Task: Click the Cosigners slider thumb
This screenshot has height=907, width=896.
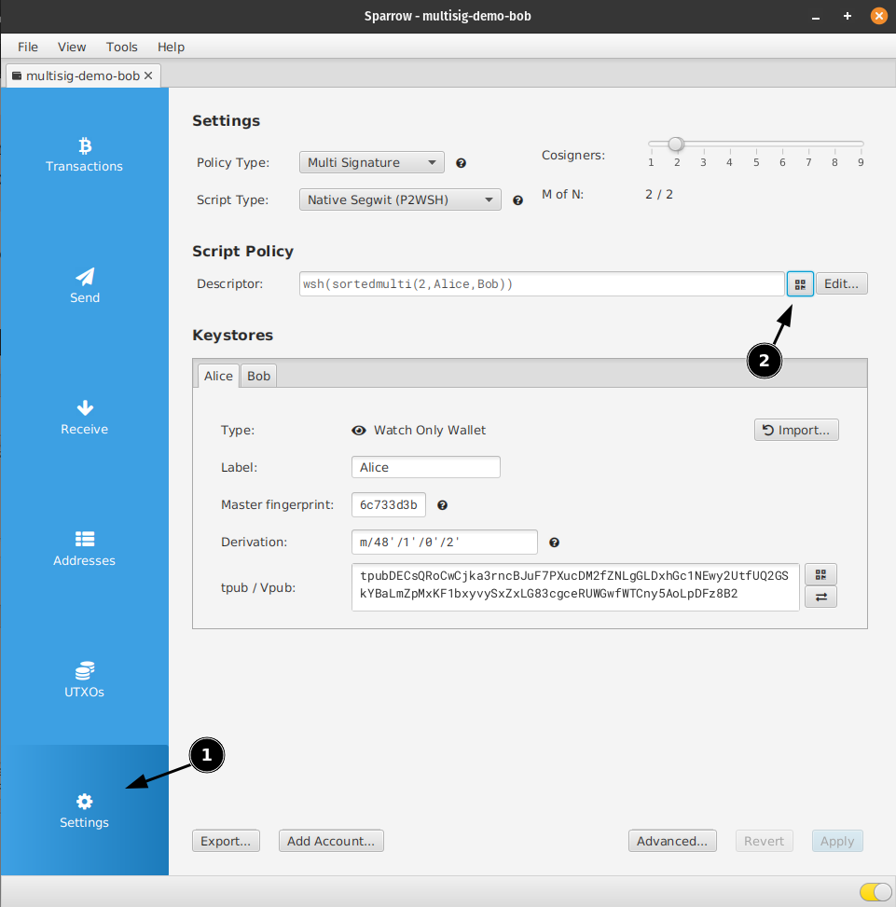Action: (676, 144)
